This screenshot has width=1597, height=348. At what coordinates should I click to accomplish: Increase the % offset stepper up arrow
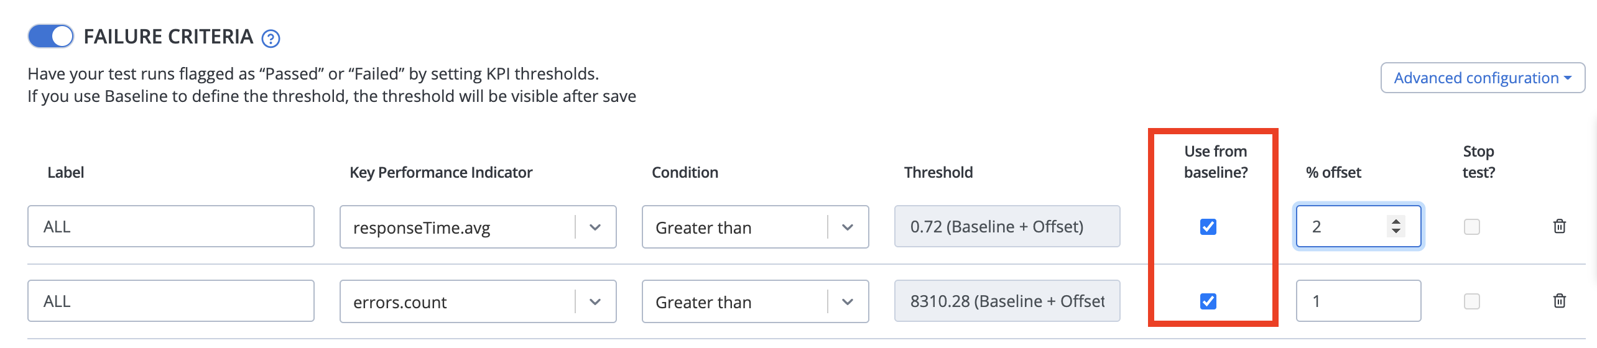(1396, 221)
